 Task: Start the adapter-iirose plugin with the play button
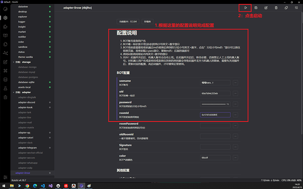245,8
